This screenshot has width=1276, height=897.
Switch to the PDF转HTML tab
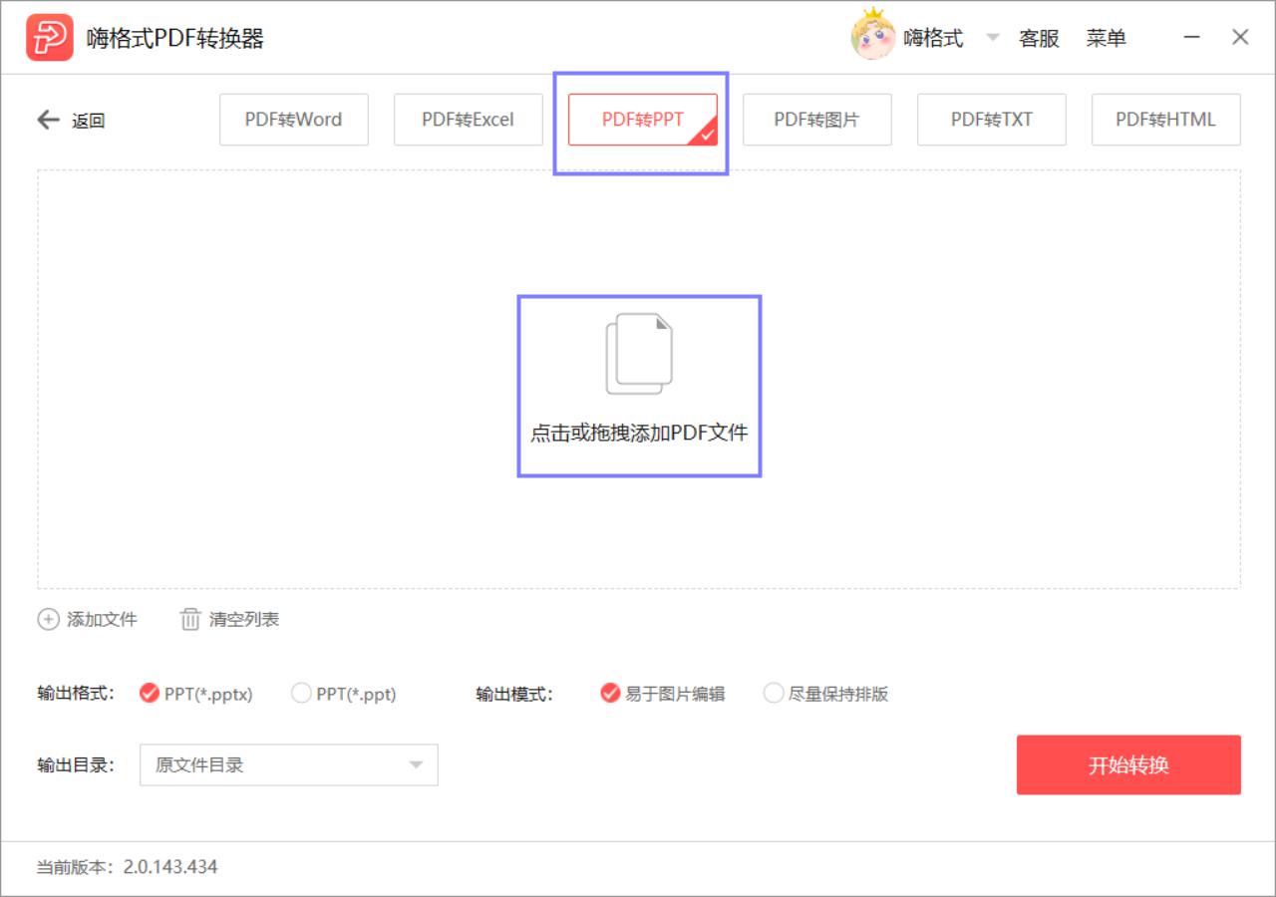coord(1166,120)
